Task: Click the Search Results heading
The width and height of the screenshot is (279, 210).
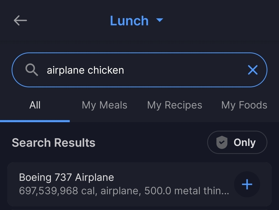Action: [x=53, y=143]
